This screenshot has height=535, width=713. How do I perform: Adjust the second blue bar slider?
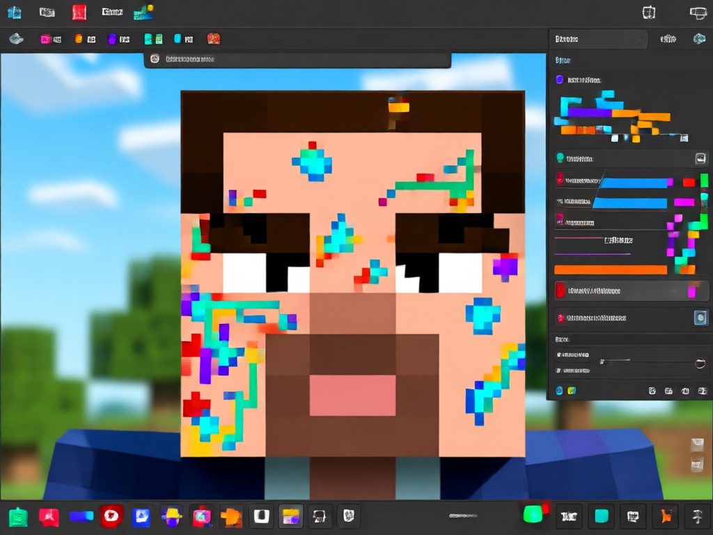[x=630, y=203]
